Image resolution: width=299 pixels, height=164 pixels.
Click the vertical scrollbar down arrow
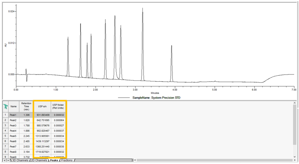click(x=295, y=157)
